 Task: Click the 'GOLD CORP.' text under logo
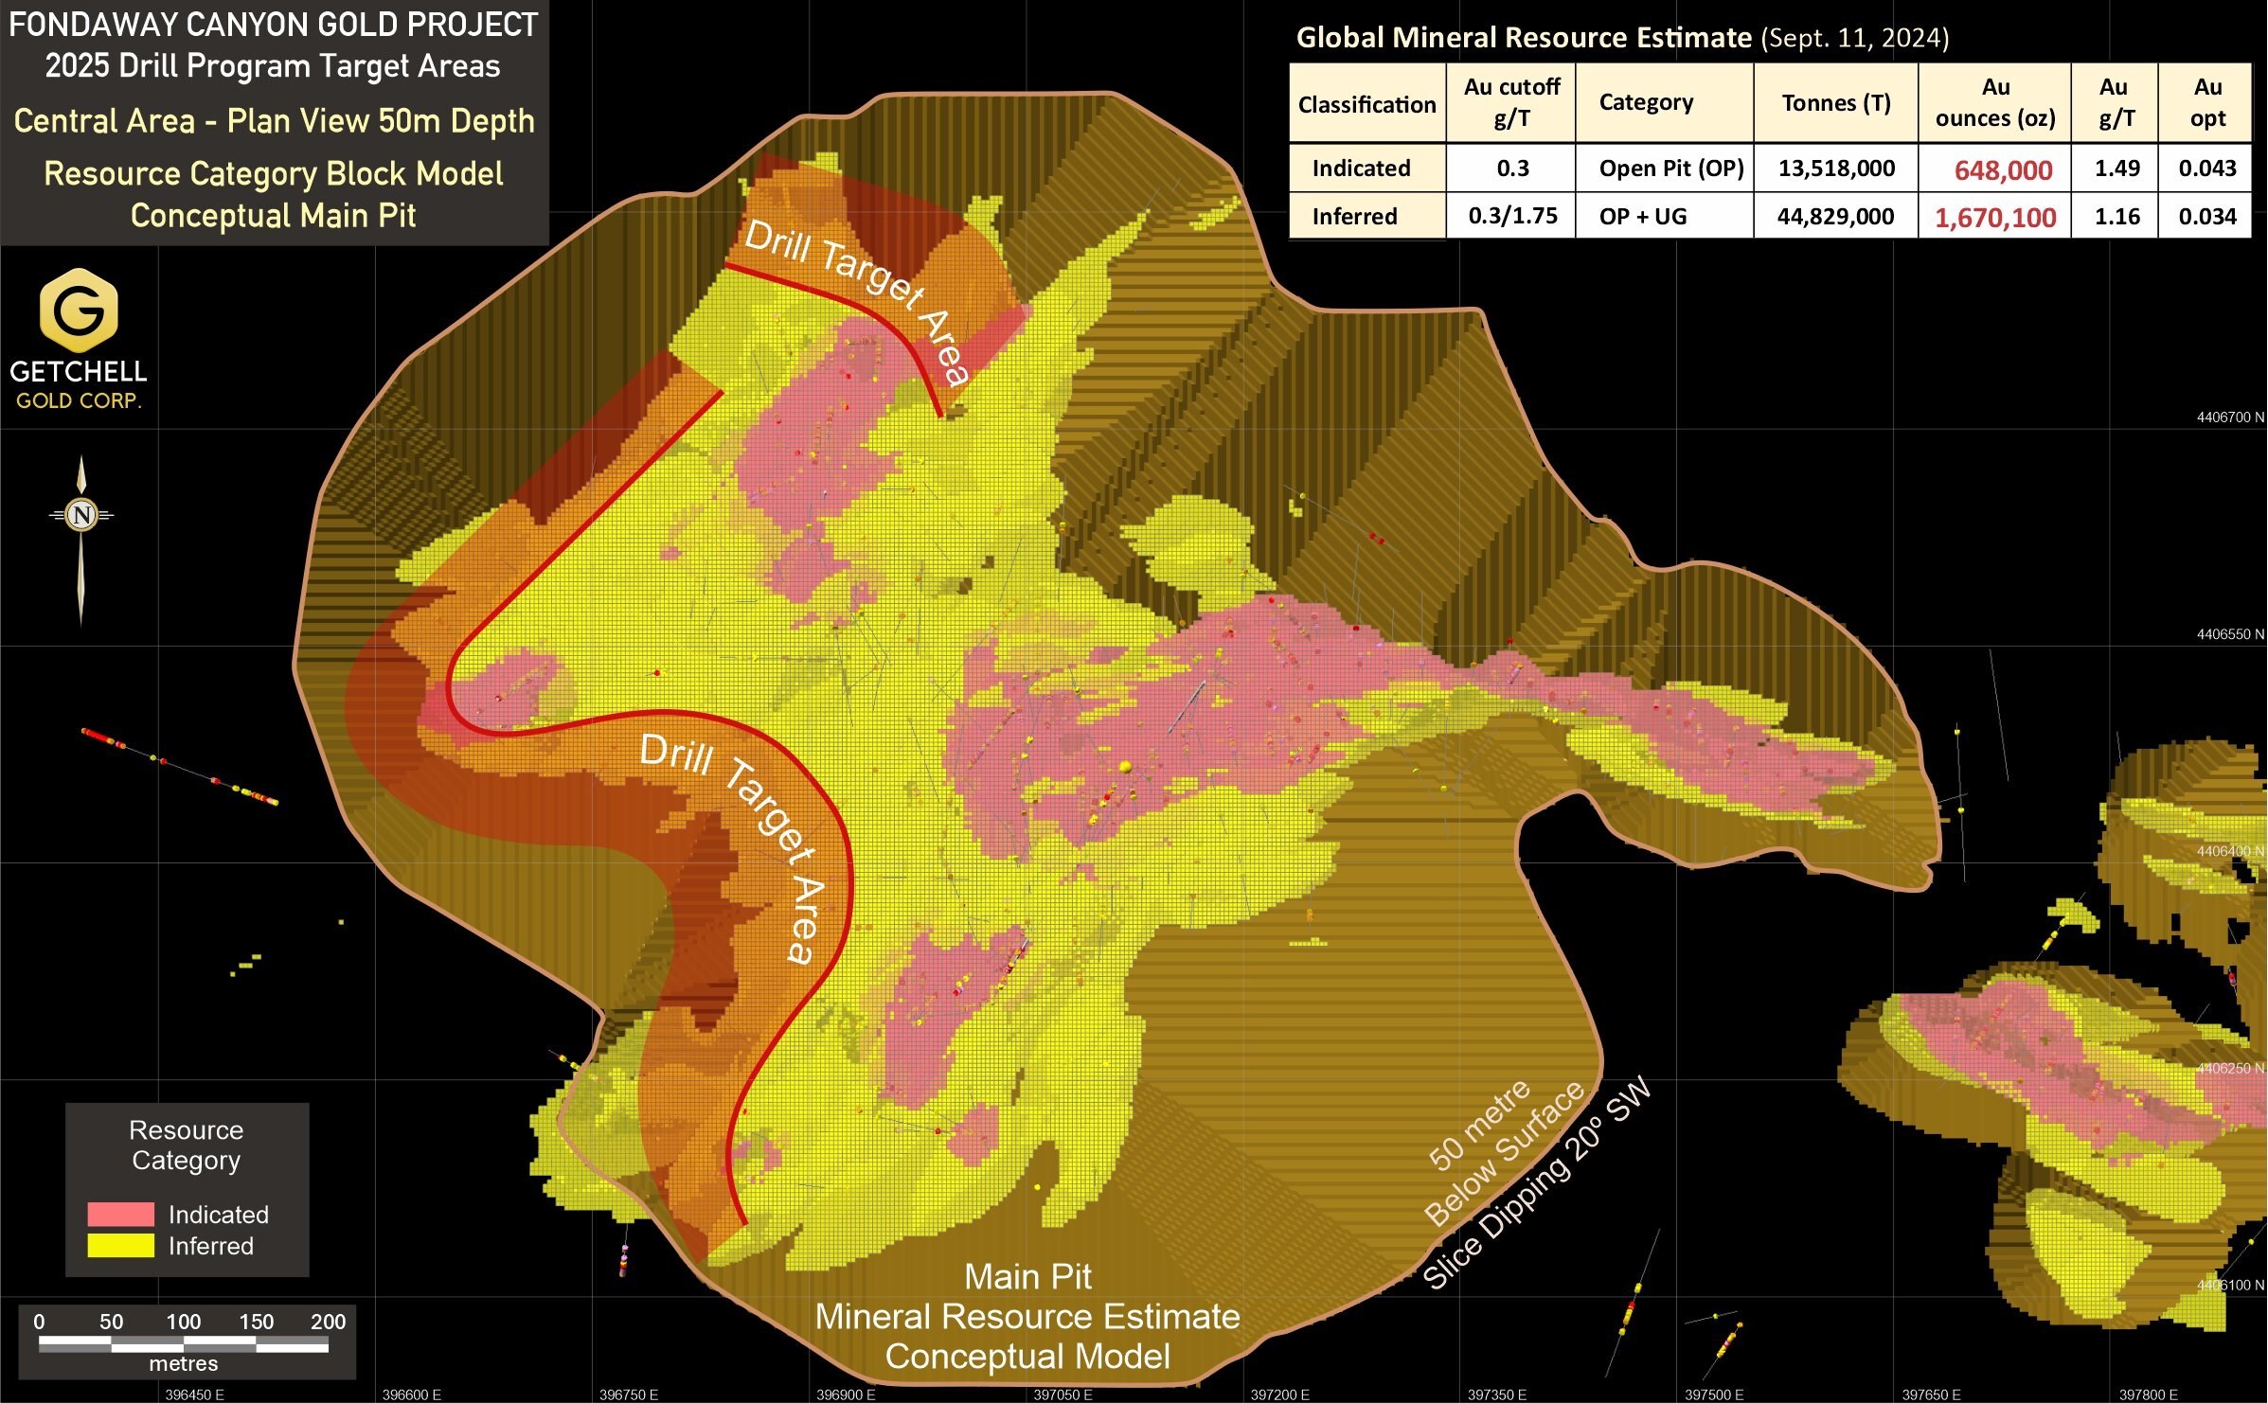(x=79, y=400)
